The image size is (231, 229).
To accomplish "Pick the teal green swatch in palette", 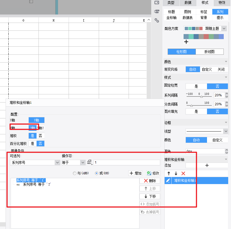I will 191,37.
